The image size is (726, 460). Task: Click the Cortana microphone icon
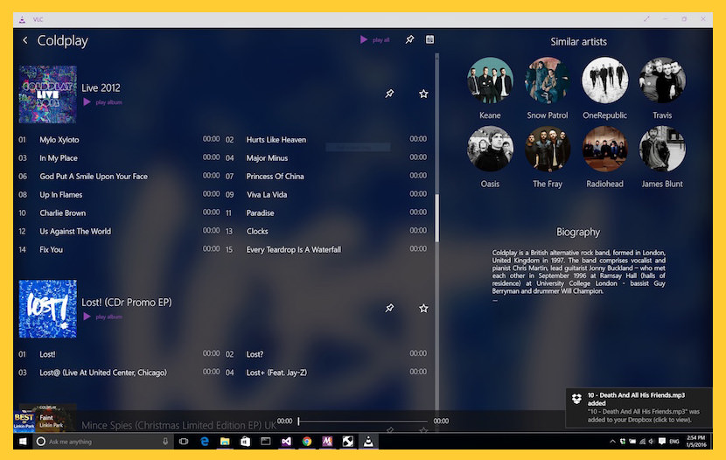(165, 442)
